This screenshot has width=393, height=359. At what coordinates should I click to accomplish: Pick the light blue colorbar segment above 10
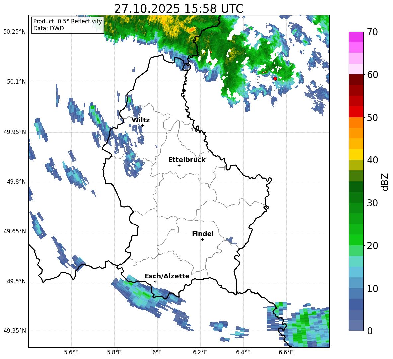(x=356, y=283)
